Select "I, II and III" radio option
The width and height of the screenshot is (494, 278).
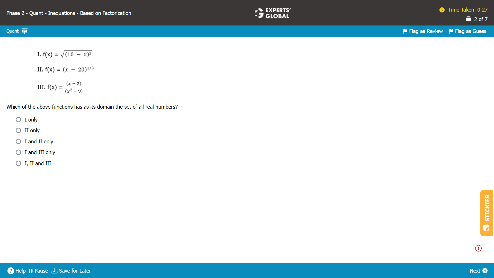click(x=18, y=163)
